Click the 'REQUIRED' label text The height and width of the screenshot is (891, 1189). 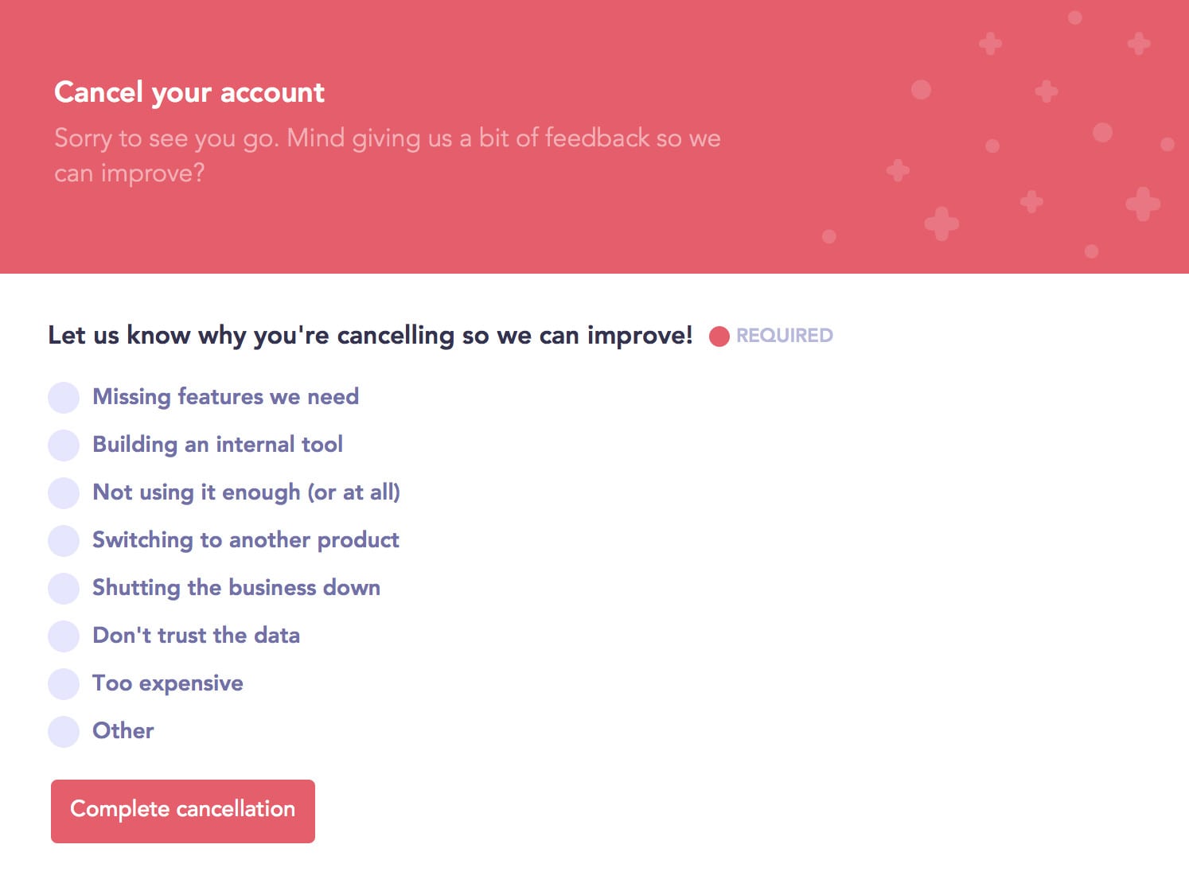click(x=784, y=336)
